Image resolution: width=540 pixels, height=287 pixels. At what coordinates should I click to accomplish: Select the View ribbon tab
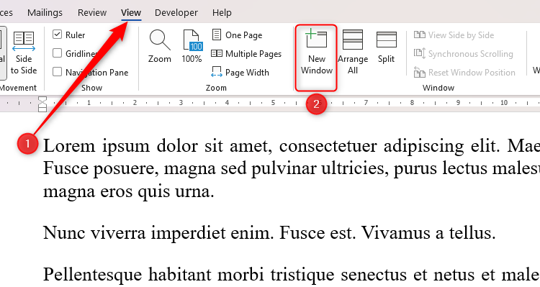pyautogui.click(x=131, y=13)
